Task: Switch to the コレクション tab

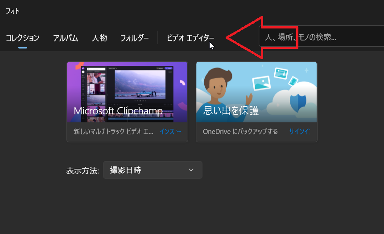Action: pos(23,38)
